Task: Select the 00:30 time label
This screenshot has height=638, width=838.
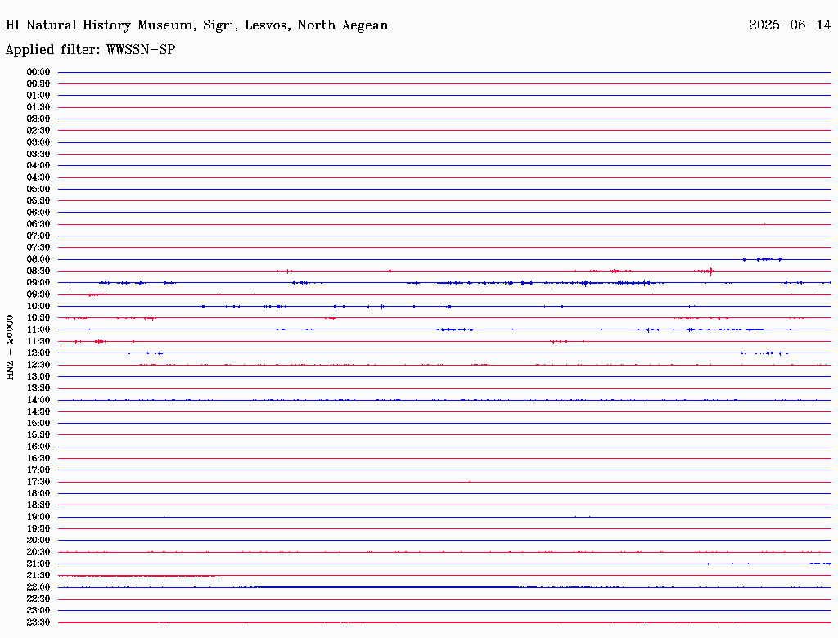Action: [38, 84]
